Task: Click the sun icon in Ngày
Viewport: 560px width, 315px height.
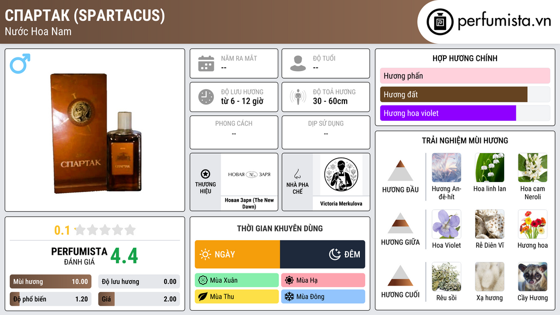Action: tap(206, 254)
